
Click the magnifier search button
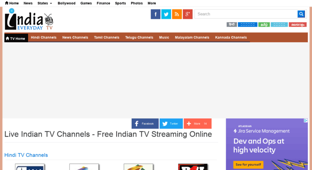[x=301, y=14]
